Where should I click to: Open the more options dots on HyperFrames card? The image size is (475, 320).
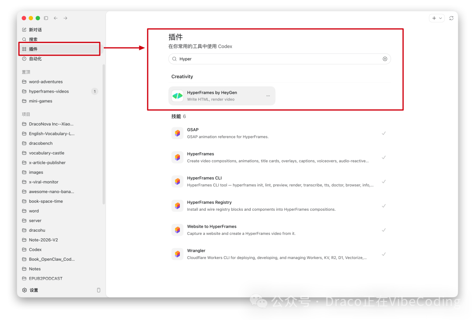(268, 96)
